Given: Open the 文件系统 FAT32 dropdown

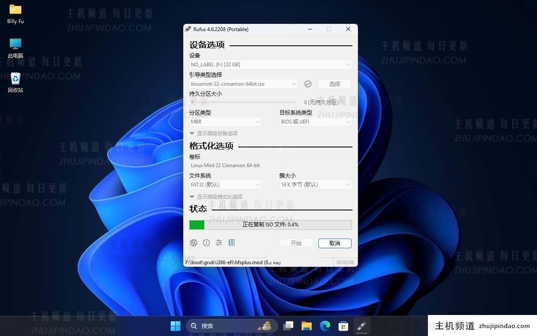Looking at the screenshot, I should point(225,185).
